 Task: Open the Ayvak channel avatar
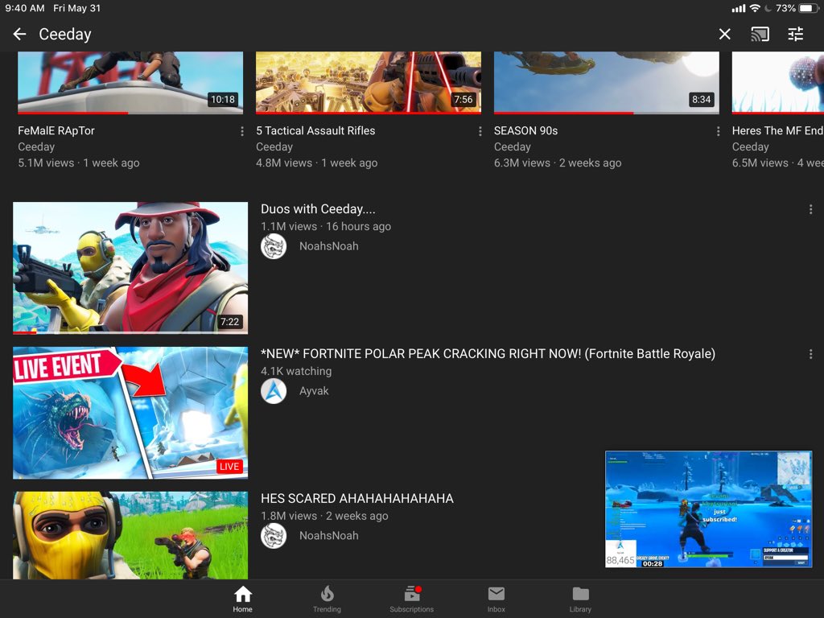[x=274, y=391]
